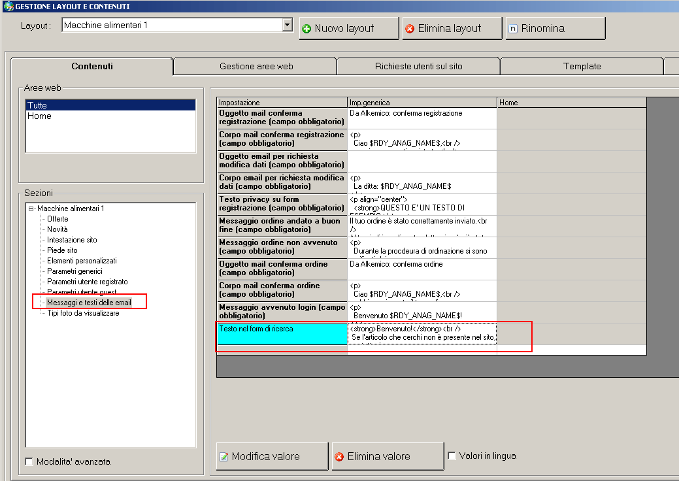The width and height of the screenshot is (679, 481).
Task: Click the Imp.generica column header
Action: pyautogui.click(x=422, y=103)
